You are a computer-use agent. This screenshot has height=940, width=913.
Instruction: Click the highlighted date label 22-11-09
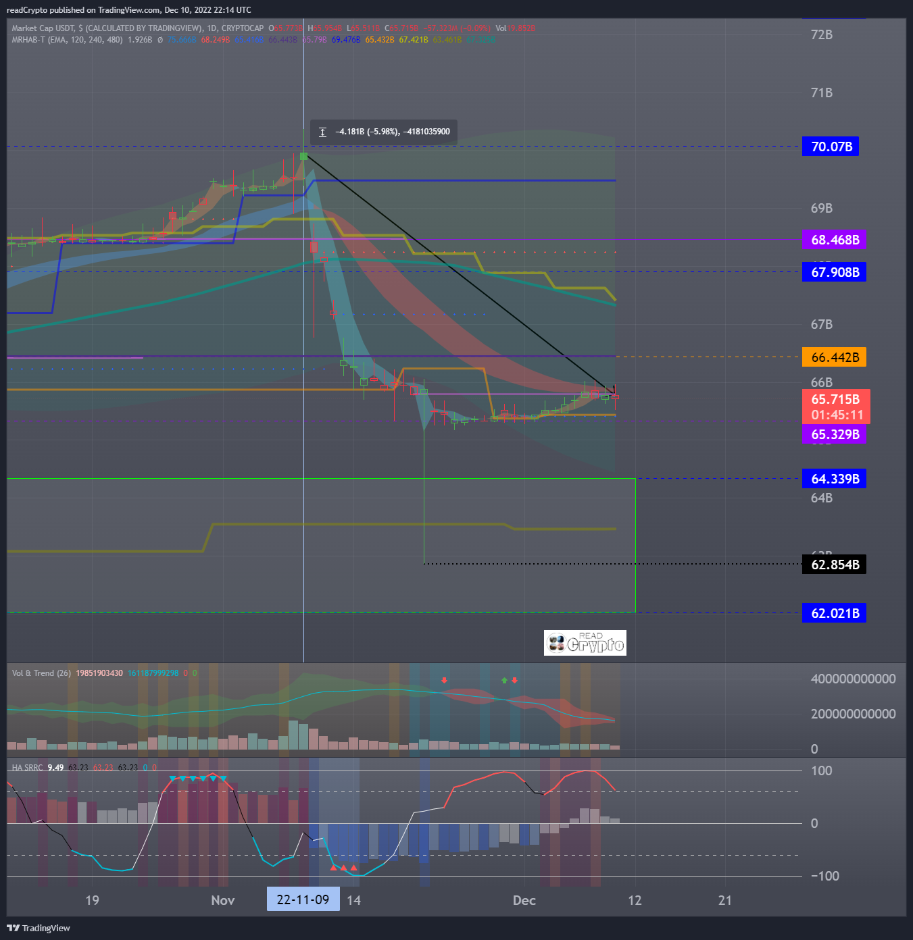(x=303, y=899)
